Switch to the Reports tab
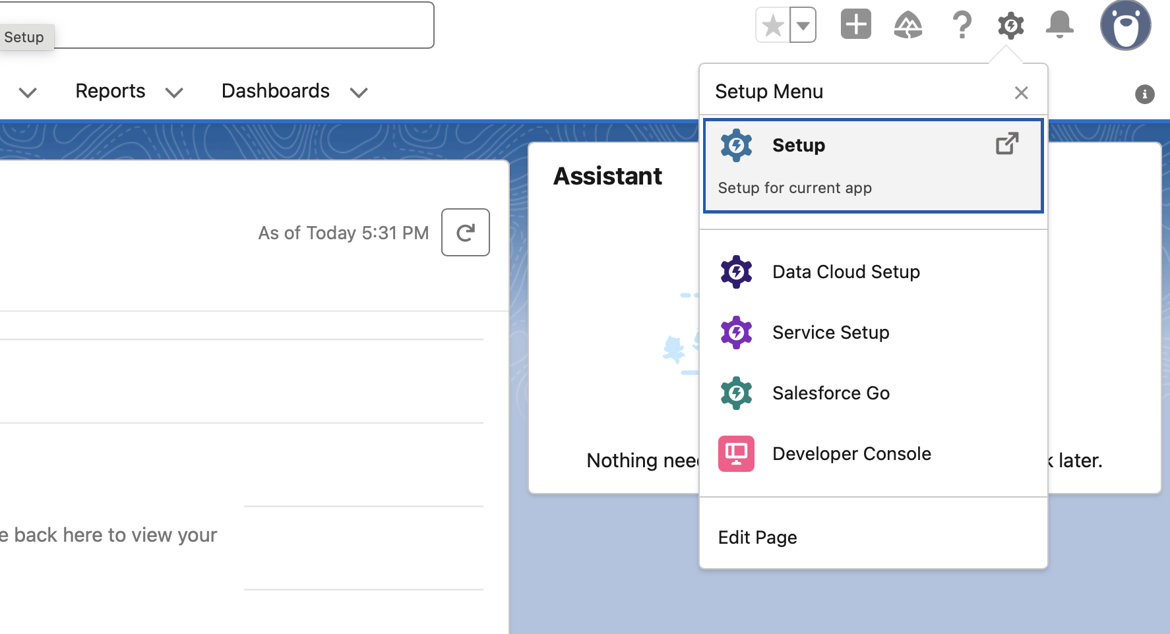This screenshot has height=634, width=1170. pos(109,91)
